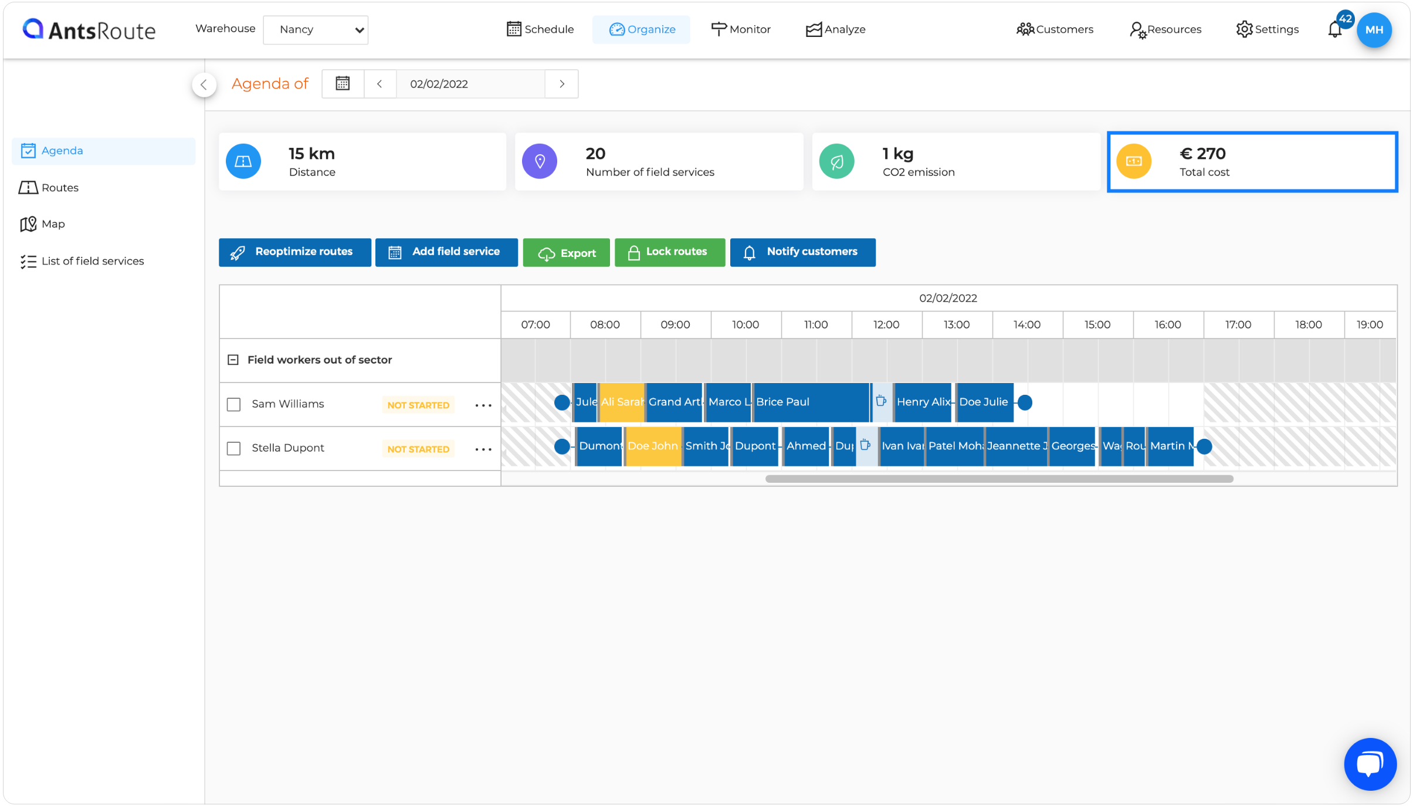
Task: Click the Export button
Action: coord(567,252)
